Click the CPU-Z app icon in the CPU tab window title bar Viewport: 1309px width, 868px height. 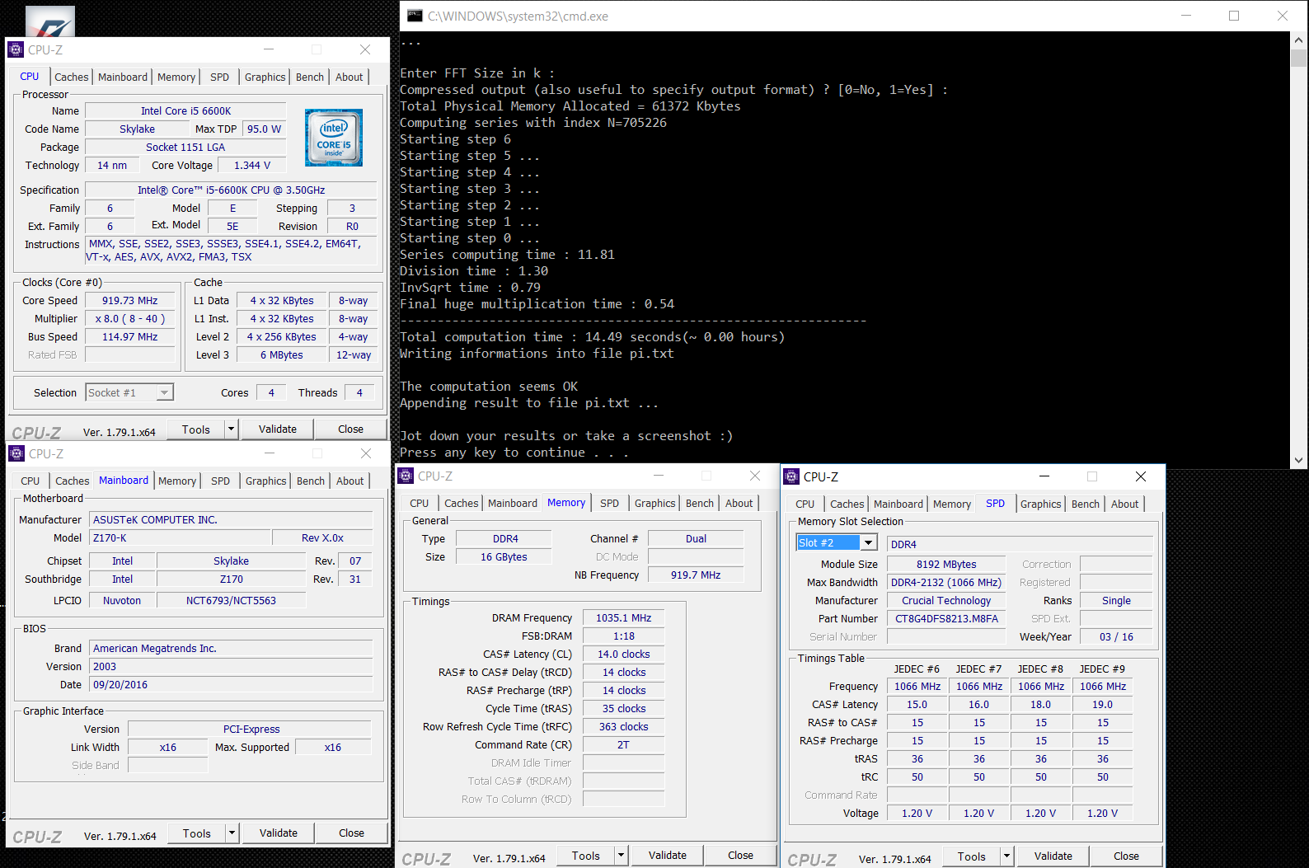click(x=16, y=49)
